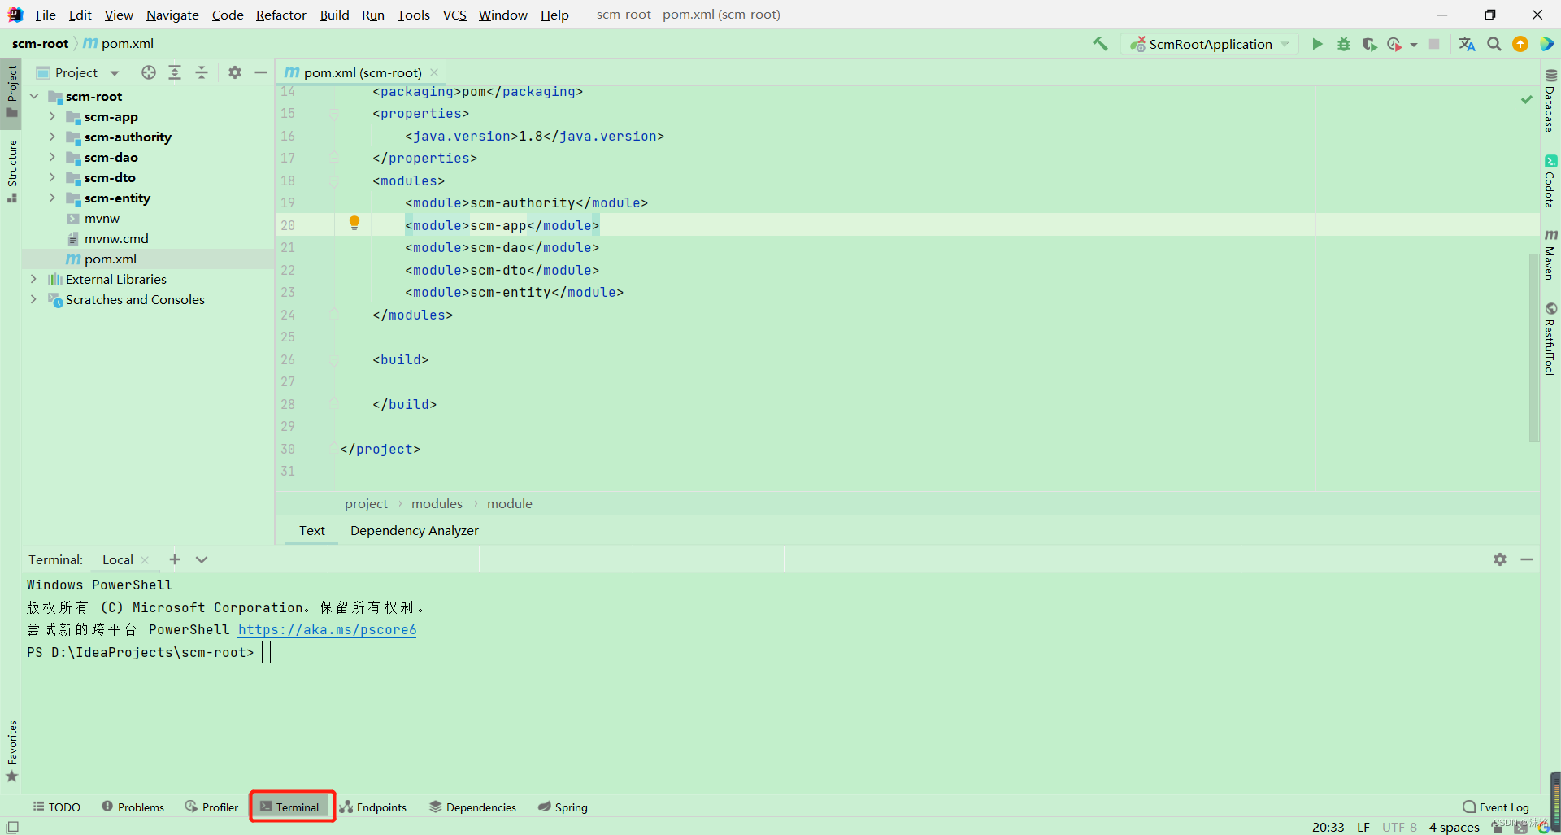Expand the scm-dao module folder

pos(52,157)
